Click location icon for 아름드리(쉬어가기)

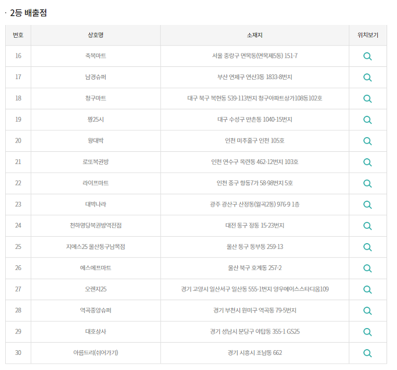tap(367, 353)
